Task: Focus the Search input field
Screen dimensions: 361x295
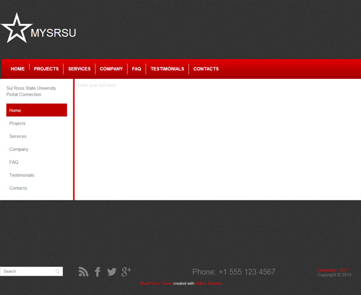Action: pos(27,272)
